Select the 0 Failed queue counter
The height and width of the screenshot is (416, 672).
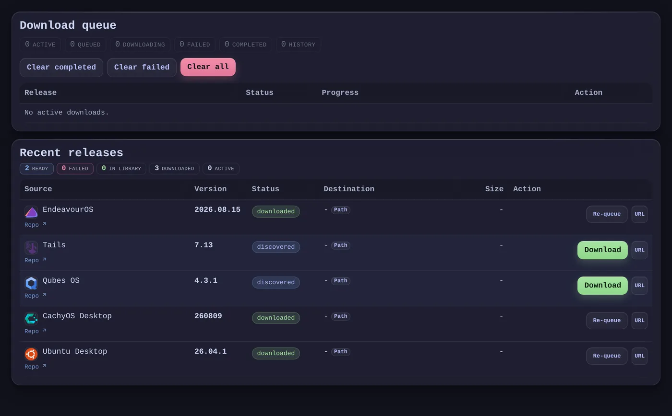coord(195,45)
